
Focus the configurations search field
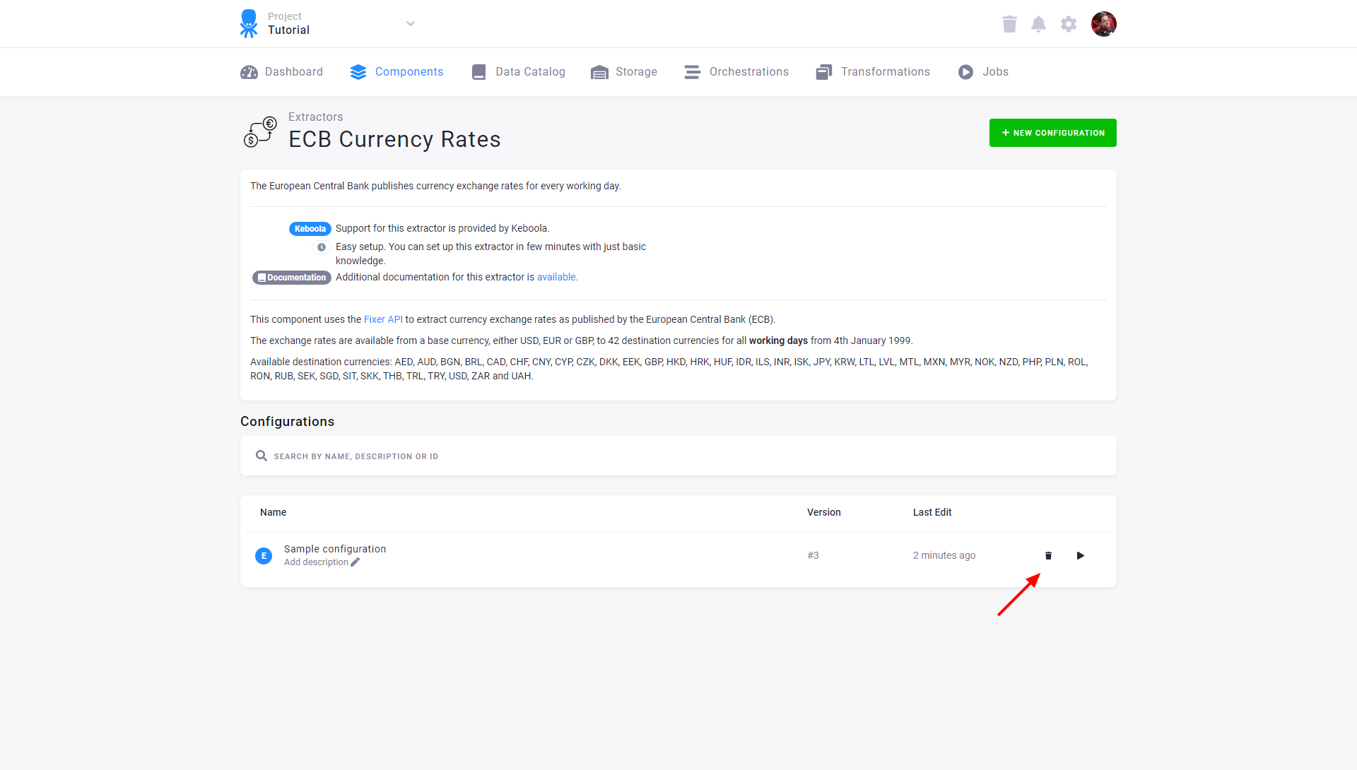[x=678, y=456]
